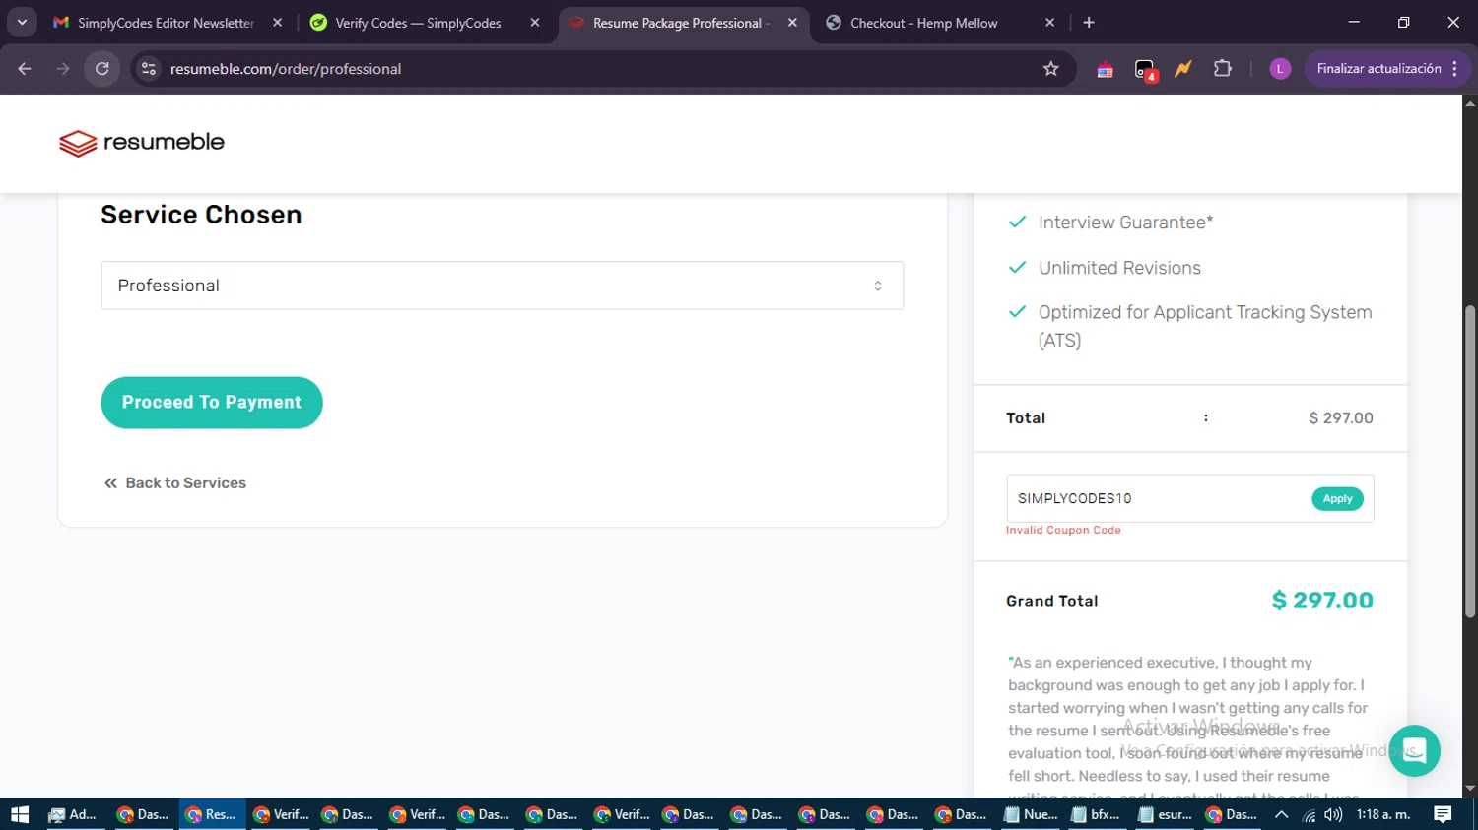This screenshot has height=830, width=1478.
Task: Open the Professional service dropdown
Action: (502, 286)
